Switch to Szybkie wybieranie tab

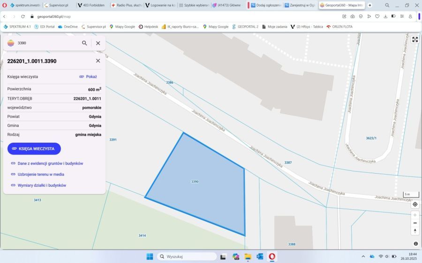point(194,5)
